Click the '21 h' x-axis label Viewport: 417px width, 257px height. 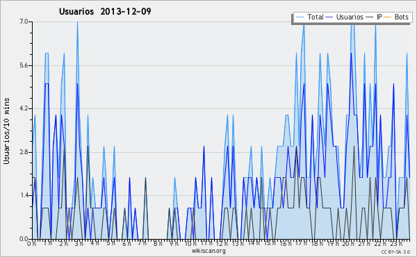(x=364, y=243)
